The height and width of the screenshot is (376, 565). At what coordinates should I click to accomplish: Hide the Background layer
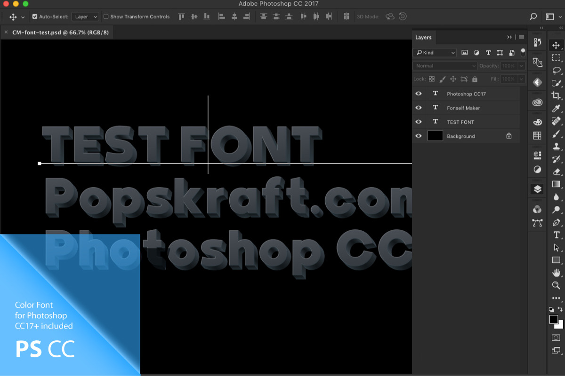[x=418, y=136]
